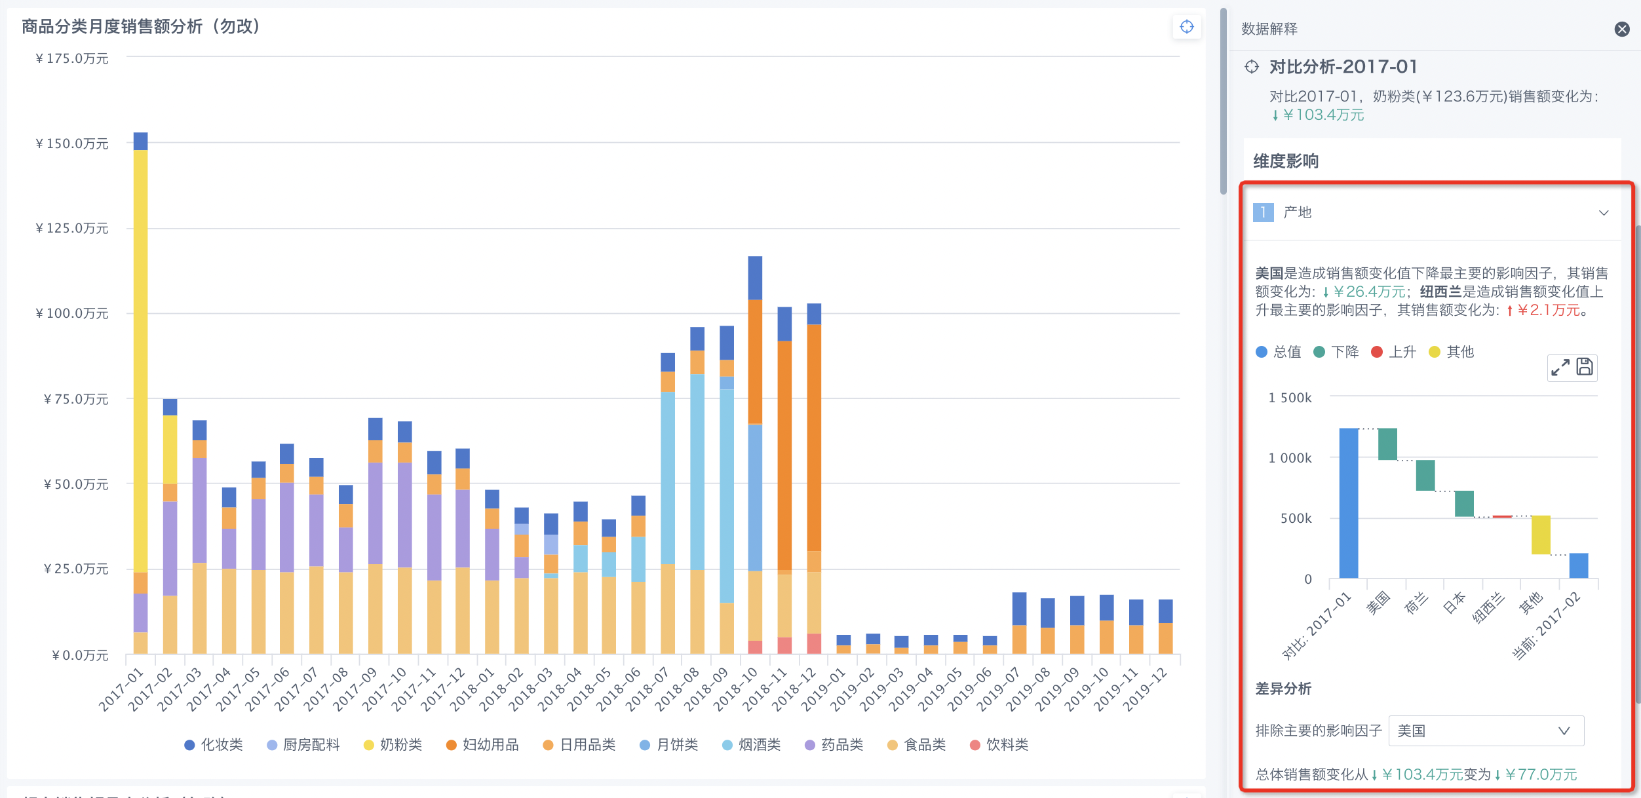Viewport: 1641px width, 798px height.
Task: Click the 数据解释 panel title
Action: [1269, 29]
